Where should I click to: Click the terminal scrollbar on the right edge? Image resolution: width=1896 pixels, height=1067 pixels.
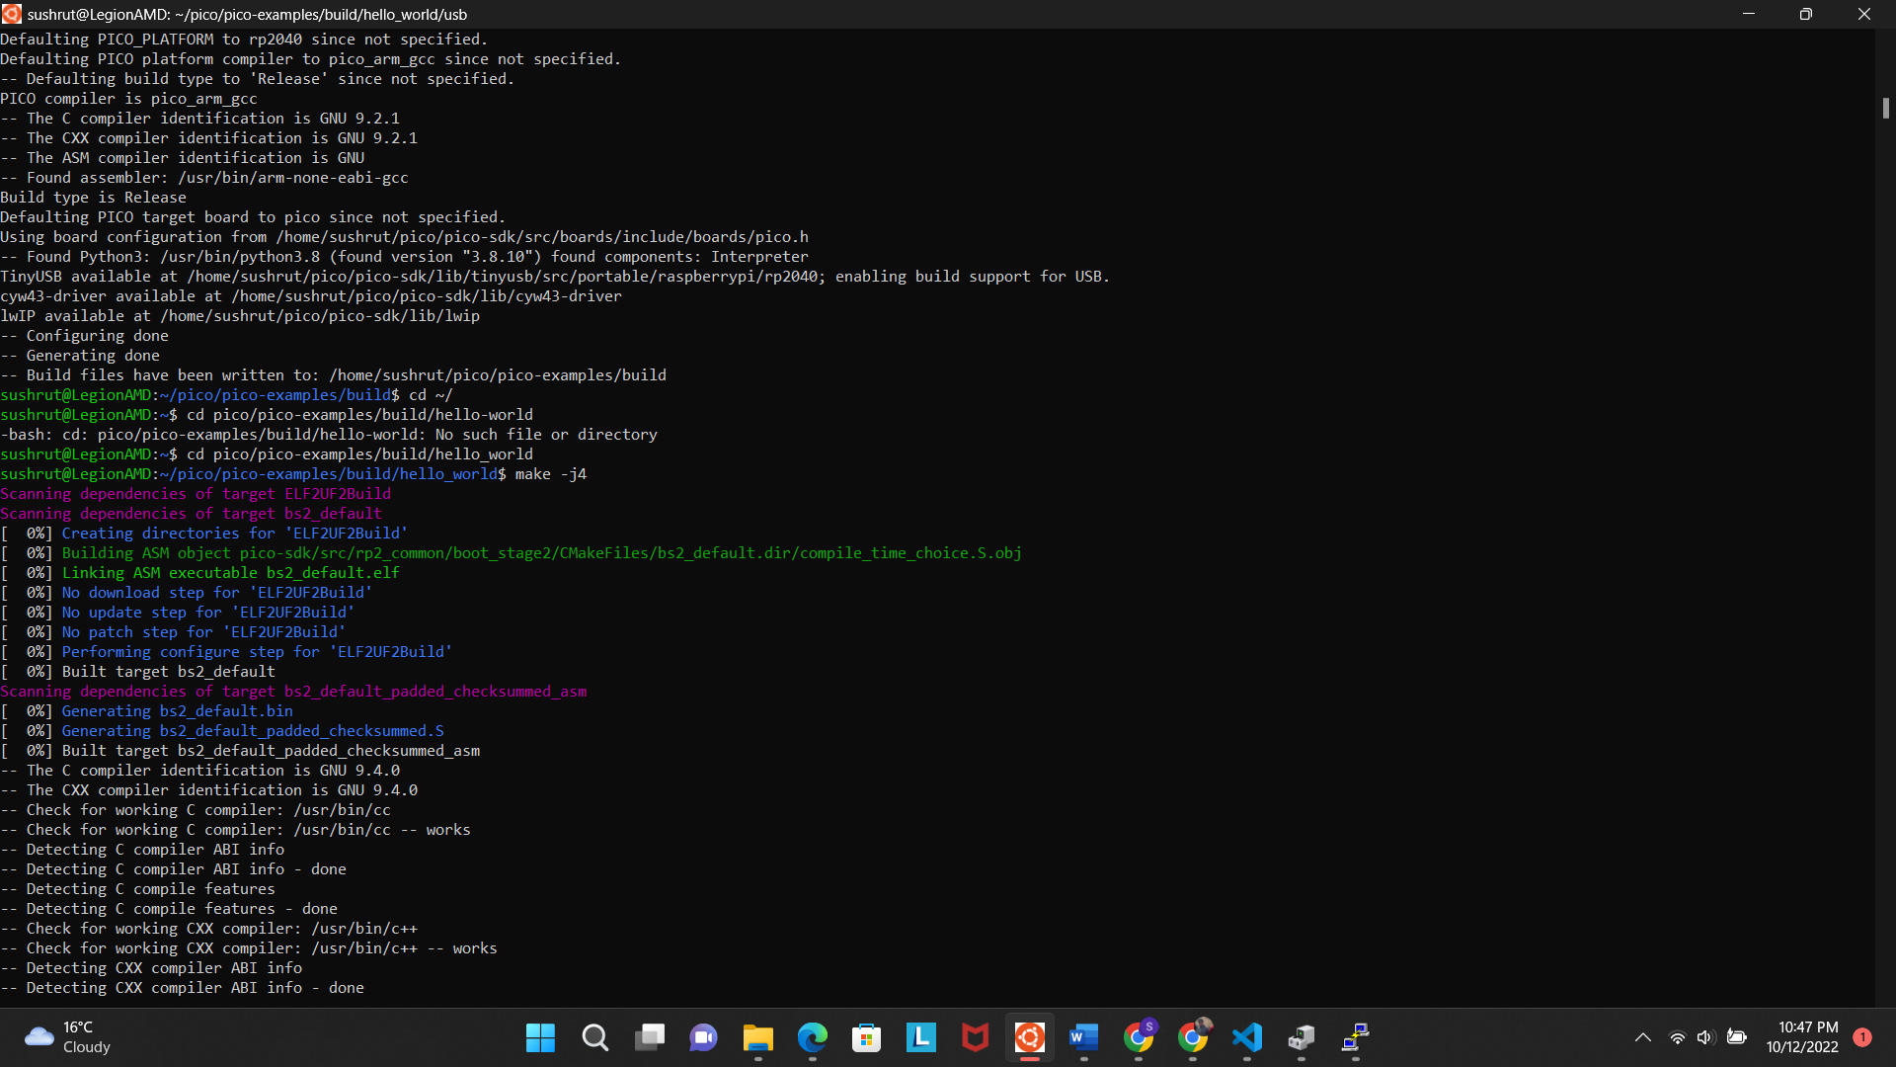[1887, 109]
